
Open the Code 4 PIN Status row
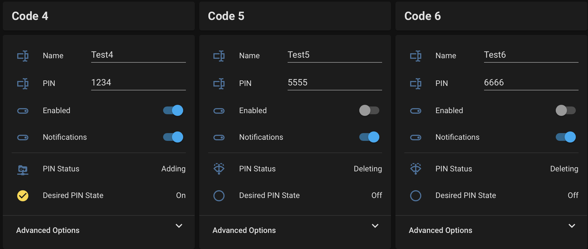(99, 169)
